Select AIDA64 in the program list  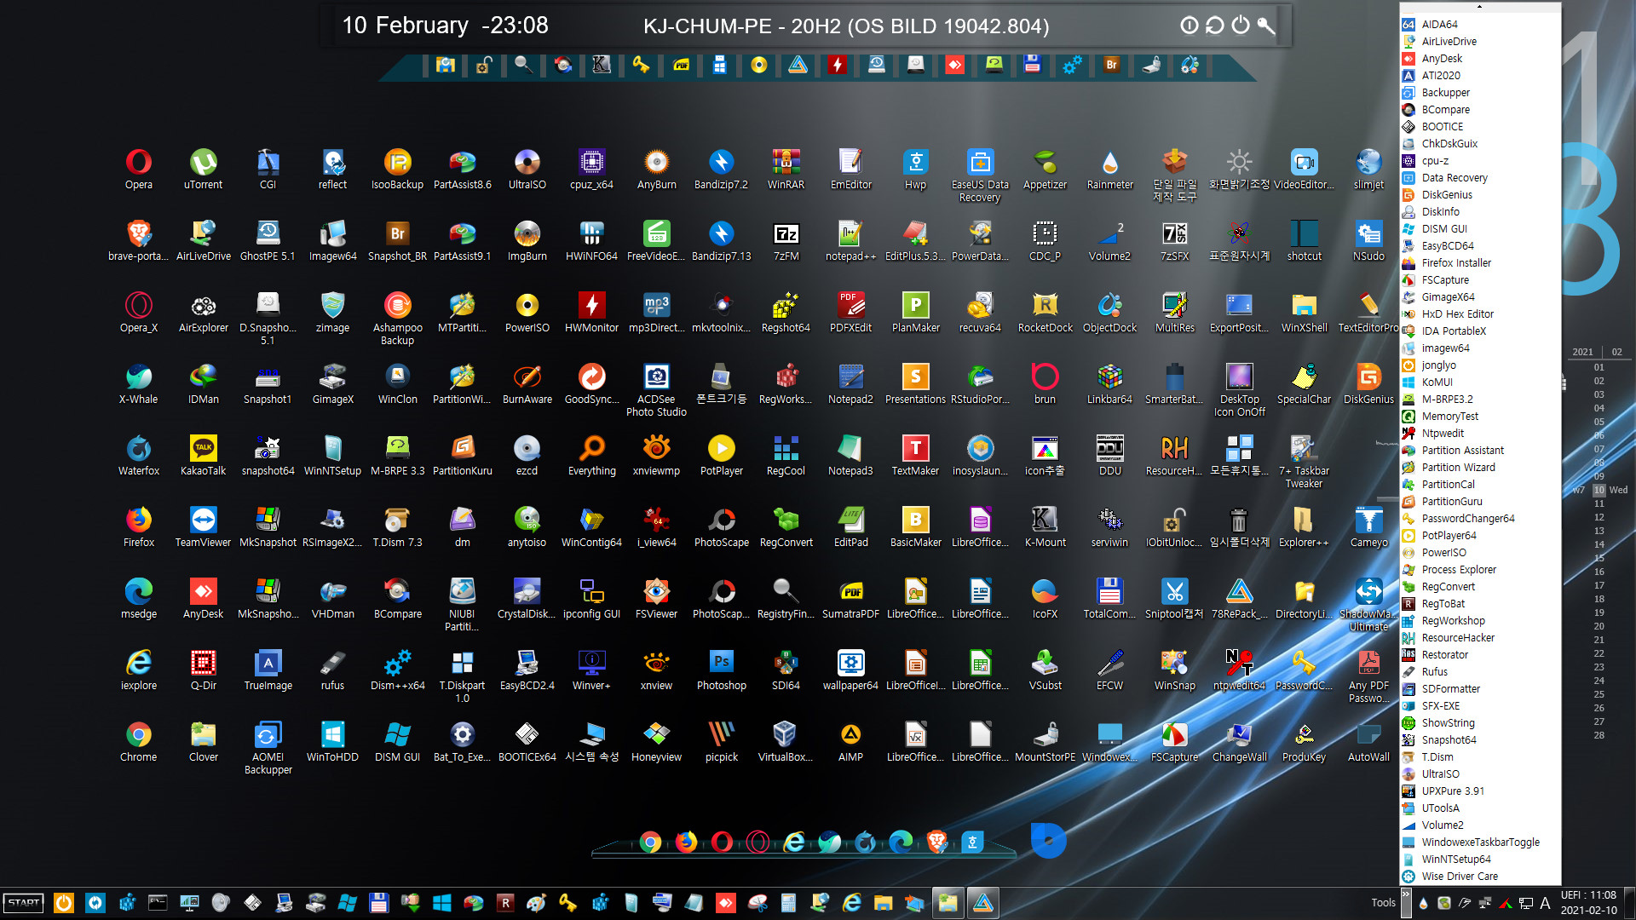pos(1480,24)
